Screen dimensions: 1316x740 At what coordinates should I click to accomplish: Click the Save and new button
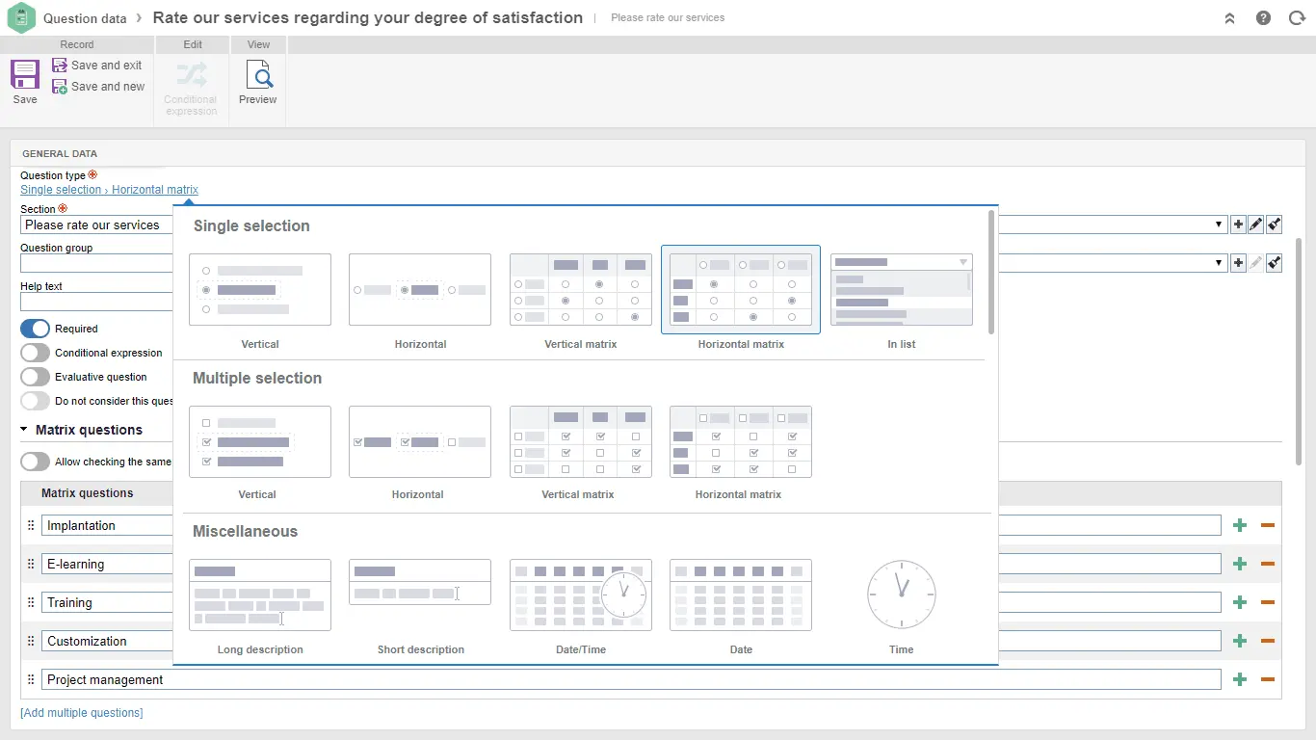[x=98, y=87]
